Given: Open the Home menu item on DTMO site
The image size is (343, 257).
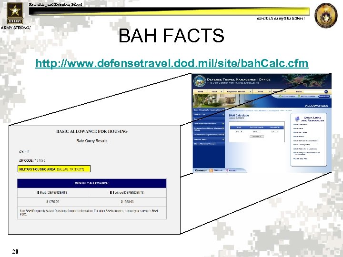Looking at the screenshot, I should click(201, 91).
